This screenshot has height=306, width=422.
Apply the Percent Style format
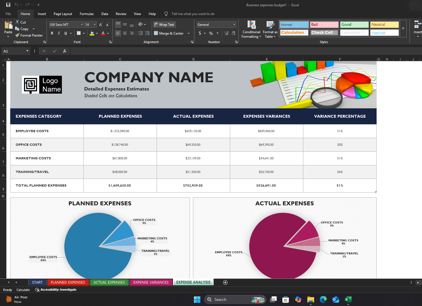211,33
